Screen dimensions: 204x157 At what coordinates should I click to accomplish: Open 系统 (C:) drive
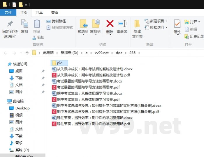click(19, 150)
